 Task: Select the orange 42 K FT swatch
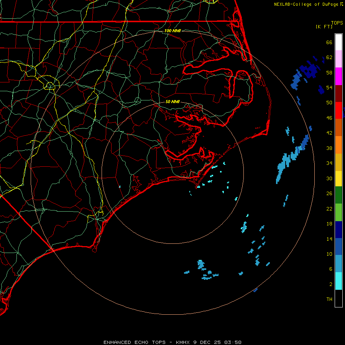(x=338, y=145)
